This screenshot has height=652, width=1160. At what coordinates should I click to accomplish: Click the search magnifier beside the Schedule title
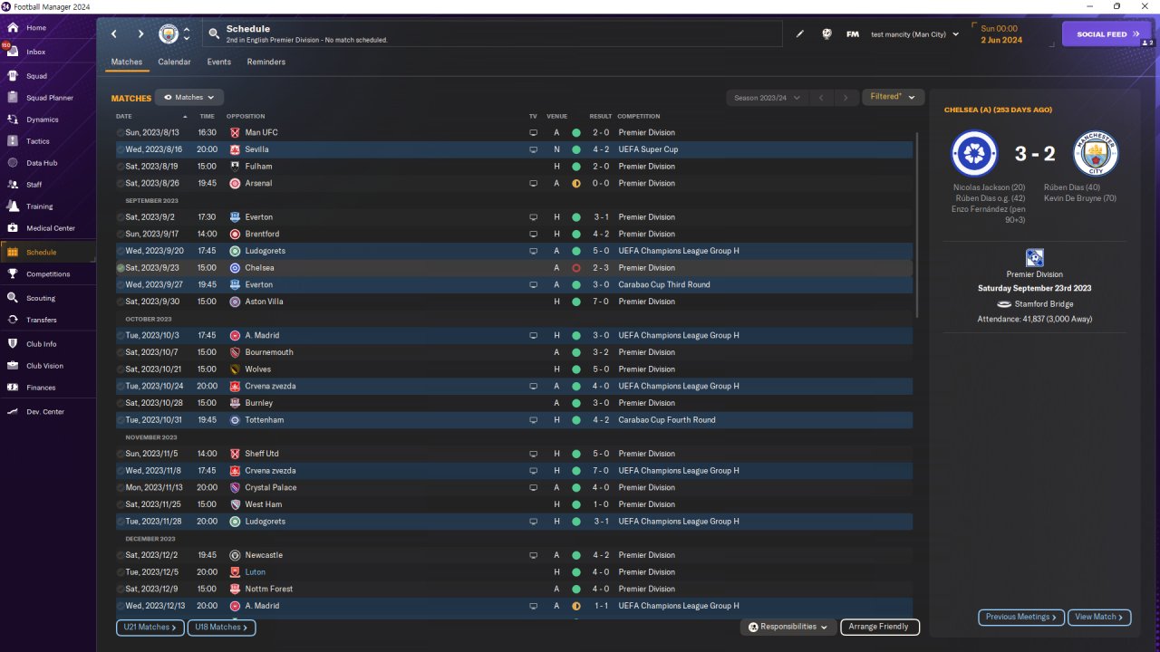click(214, 34)
